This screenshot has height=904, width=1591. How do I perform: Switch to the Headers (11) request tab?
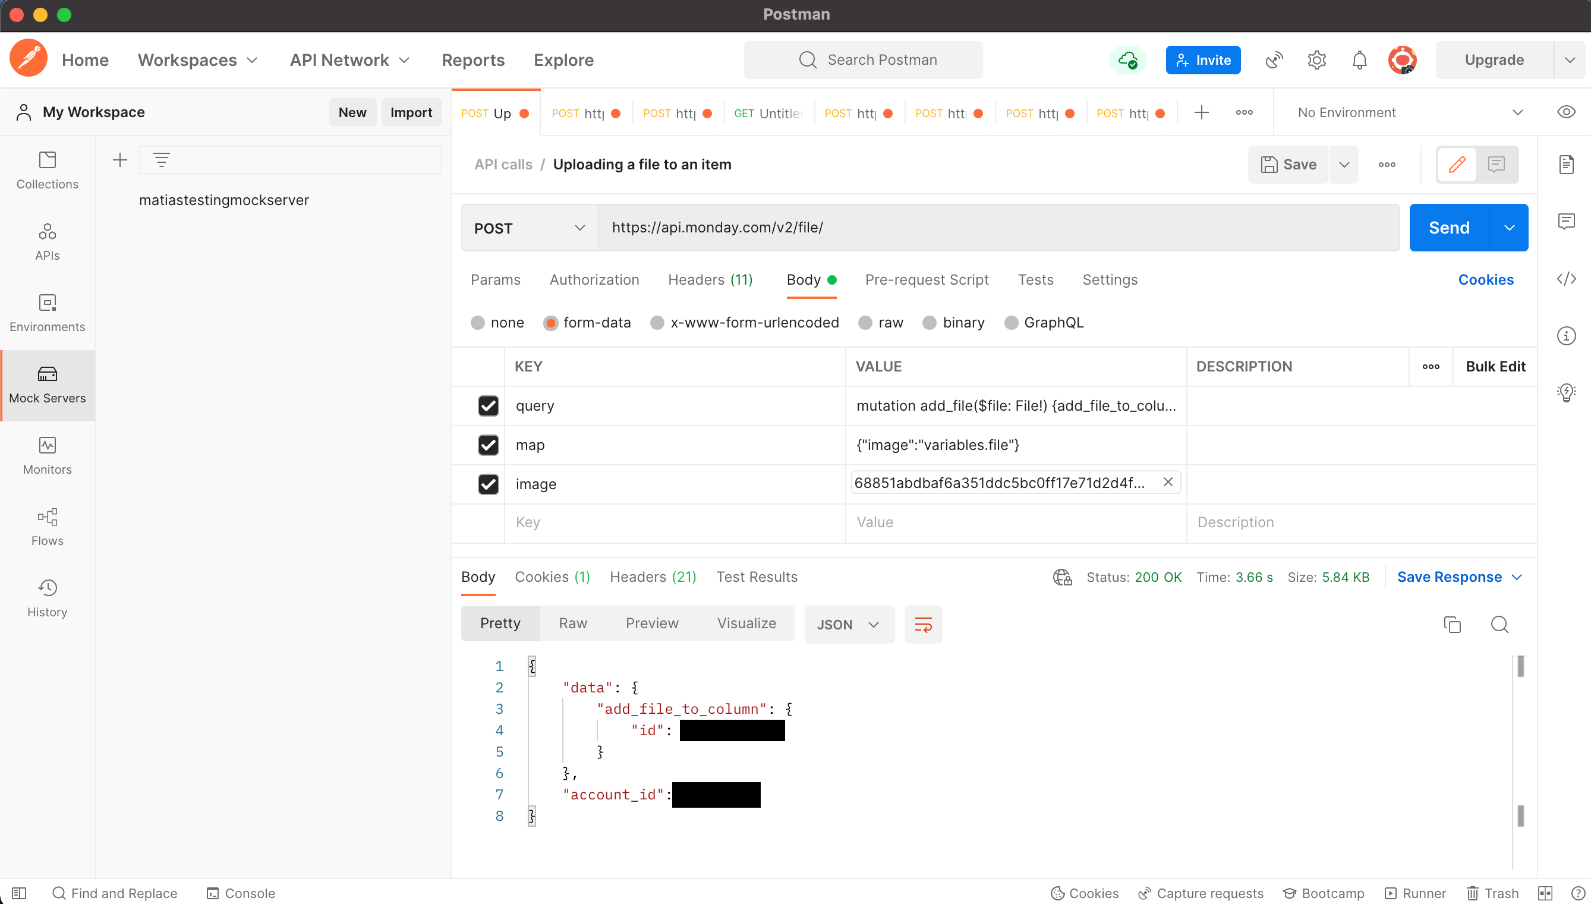[x=710, y=279]
